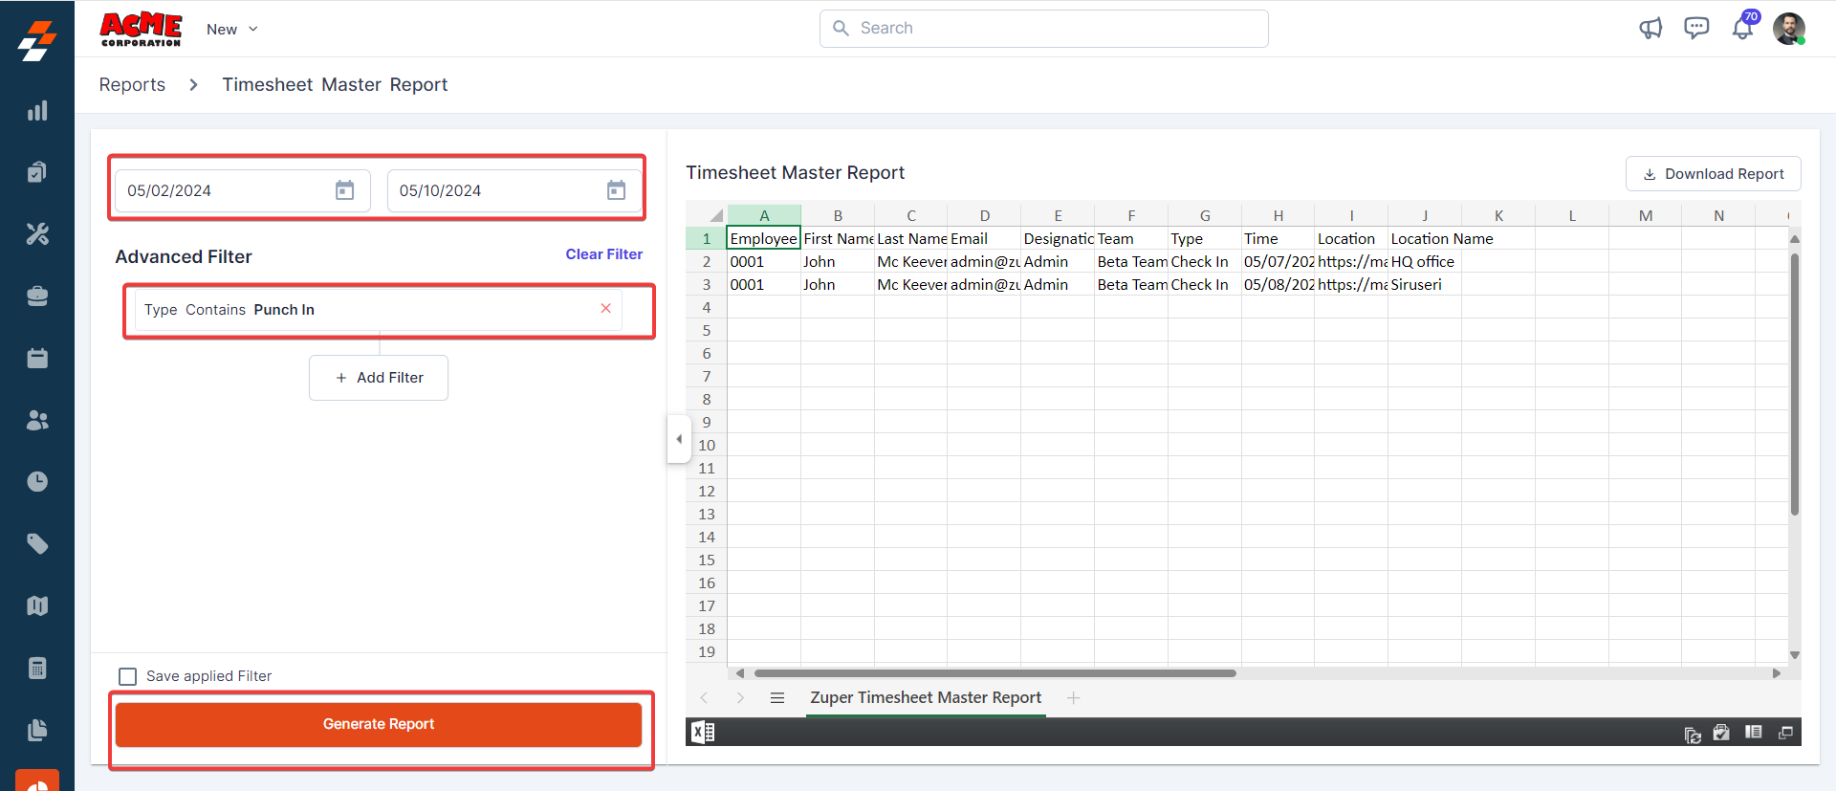
Task: Click the Generate Report button
Action: tap(379, 724)
